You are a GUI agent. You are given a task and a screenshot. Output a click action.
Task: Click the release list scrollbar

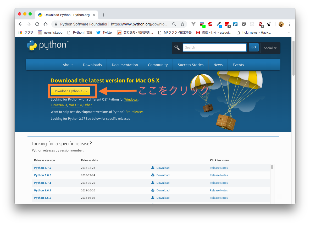(272, 167)
